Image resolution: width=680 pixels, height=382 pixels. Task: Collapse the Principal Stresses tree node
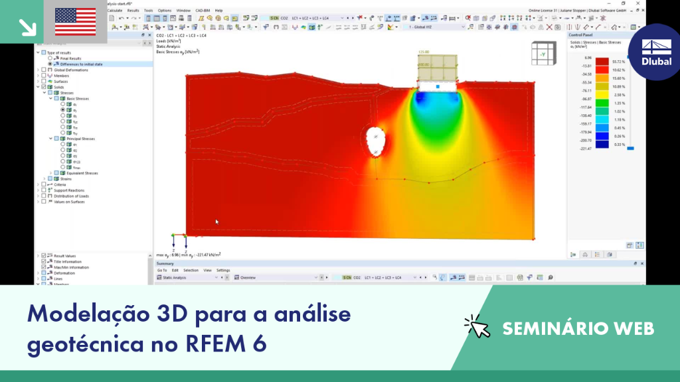50,139
